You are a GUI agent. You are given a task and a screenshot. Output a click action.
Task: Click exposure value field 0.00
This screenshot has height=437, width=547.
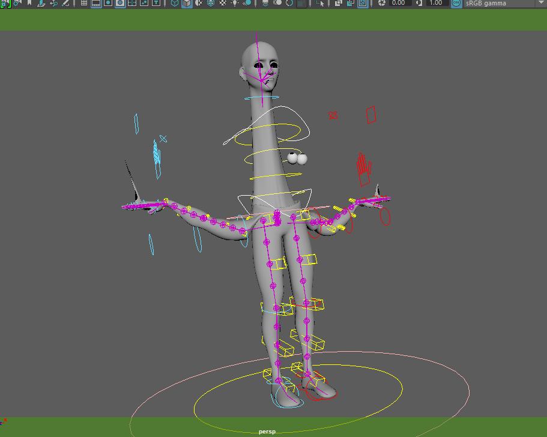[x=400, y=3]
